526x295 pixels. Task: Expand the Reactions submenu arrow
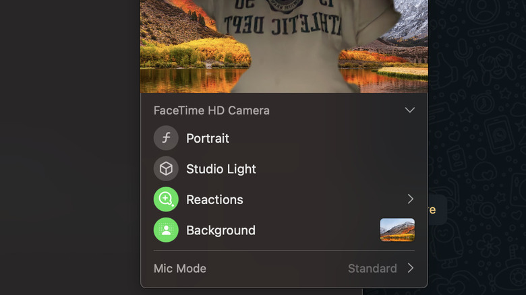410,199
